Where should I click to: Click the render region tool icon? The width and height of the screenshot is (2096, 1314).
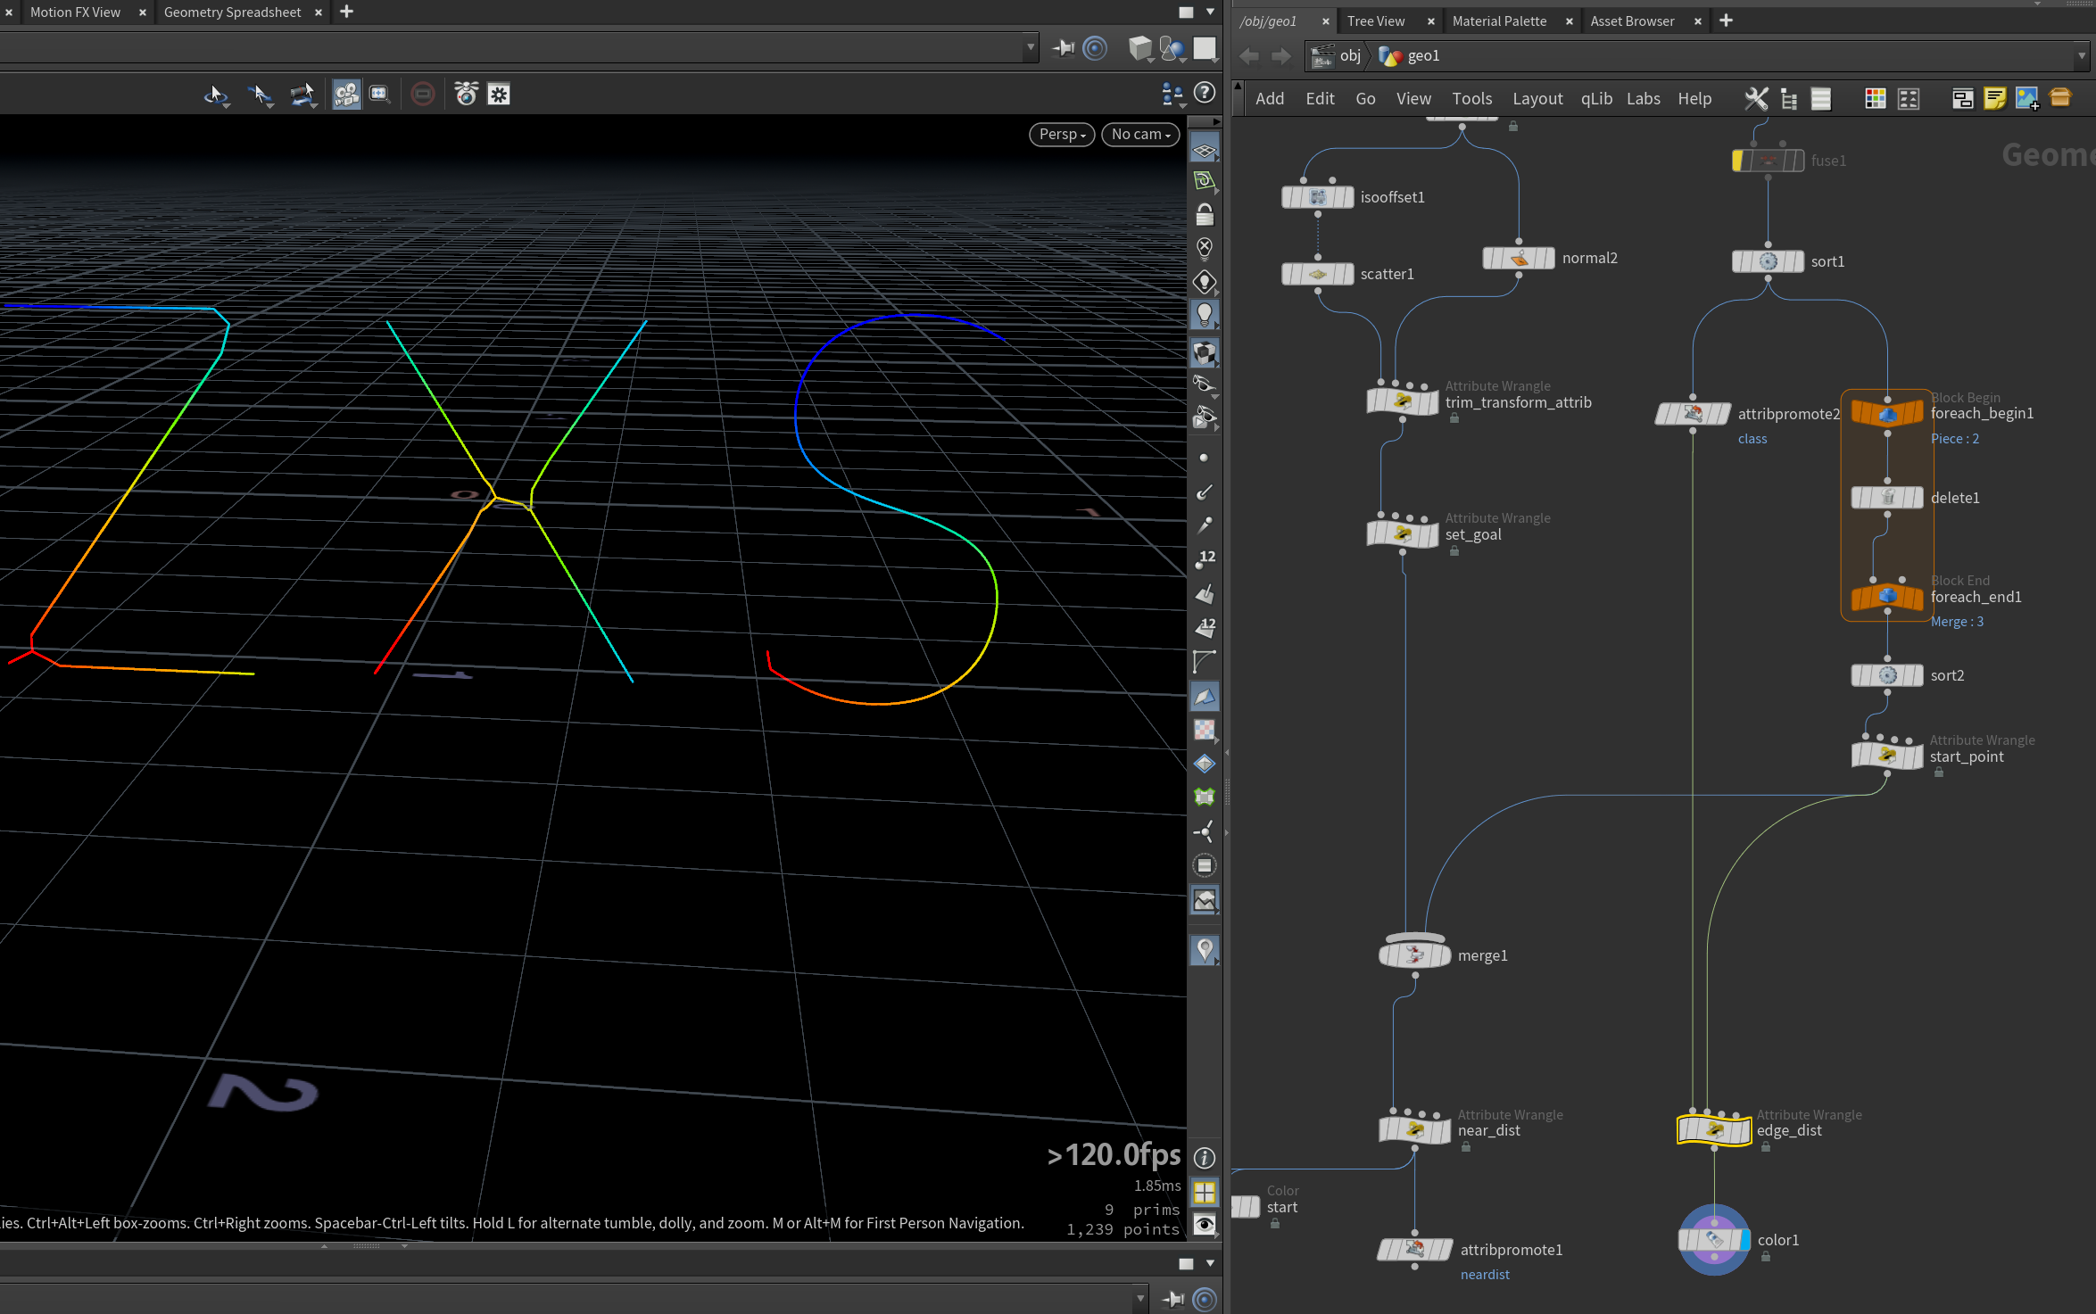coord(380,95)
